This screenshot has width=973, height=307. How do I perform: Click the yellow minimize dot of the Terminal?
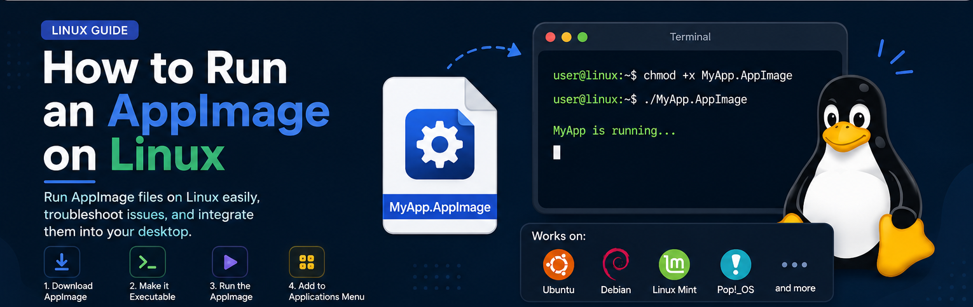567,38
